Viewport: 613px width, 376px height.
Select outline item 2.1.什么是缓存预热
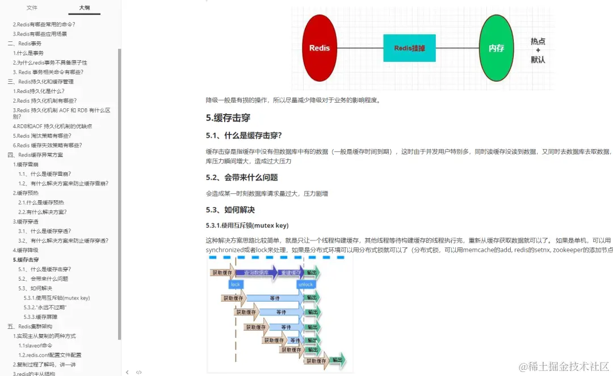click(41, 202)
